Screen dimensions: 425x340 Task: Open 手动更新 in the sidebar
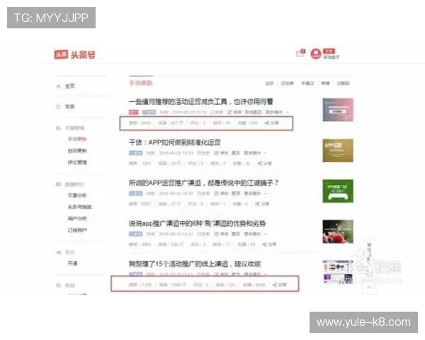(77, 139)
